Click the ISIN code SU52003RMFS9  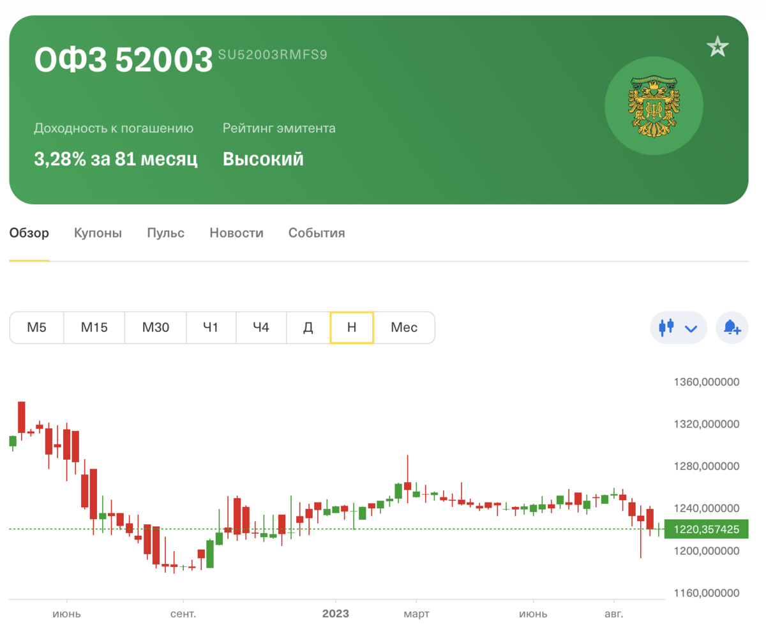point(273,55)
